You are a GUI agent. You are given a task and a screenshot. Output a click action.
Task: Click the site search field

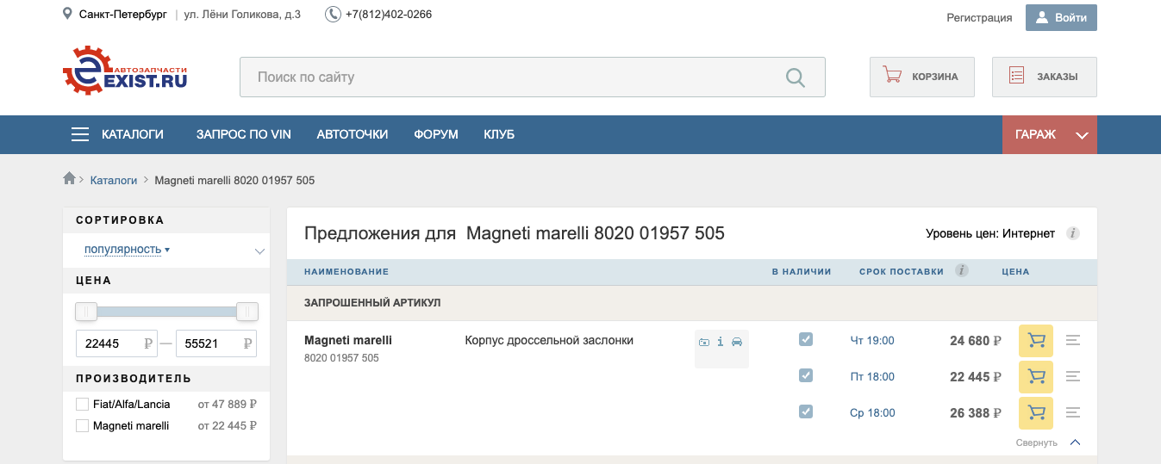533,77
